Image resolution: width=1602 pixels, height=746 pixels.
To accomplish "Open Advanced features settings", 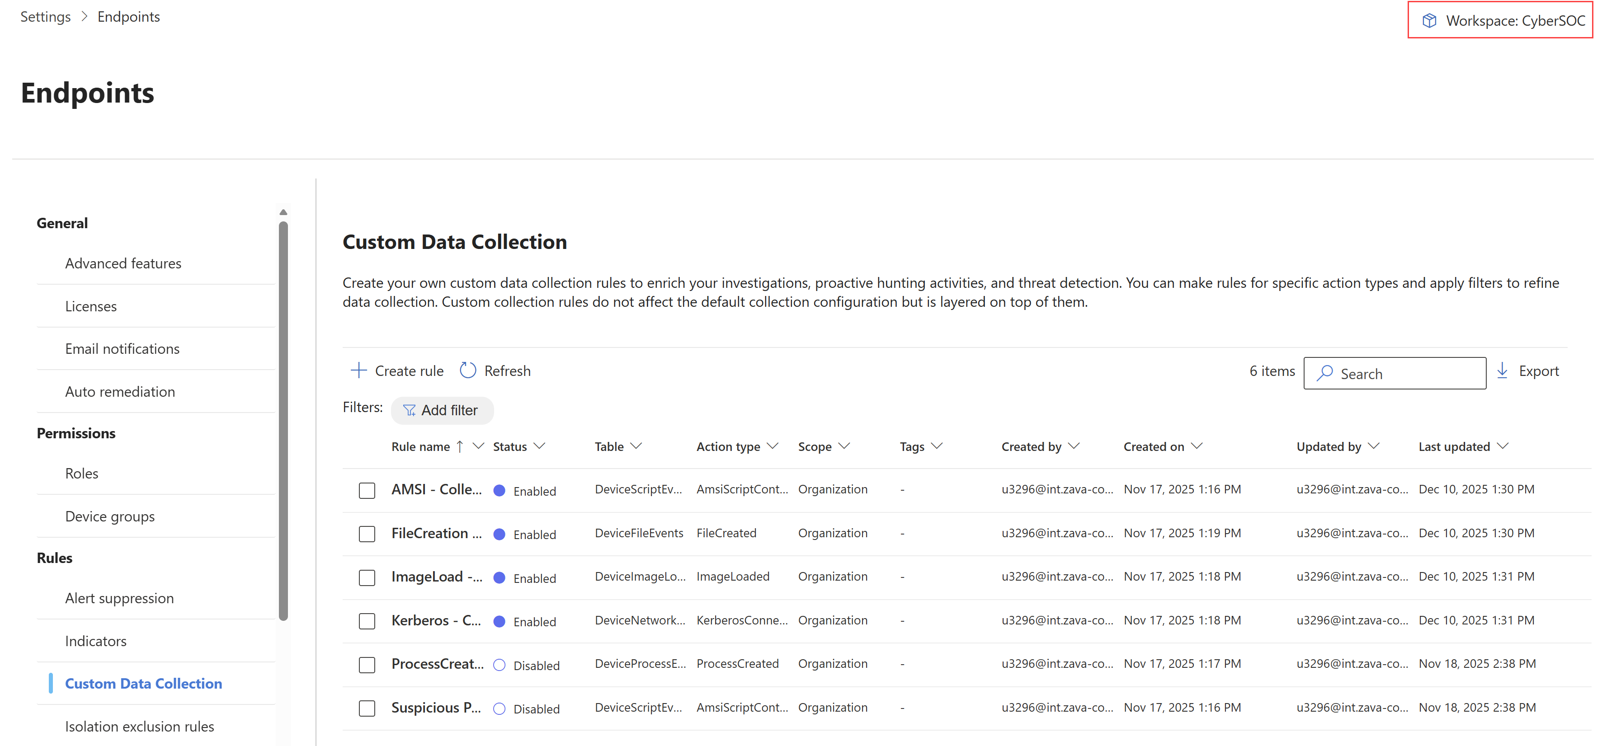I will click(123, 263).
